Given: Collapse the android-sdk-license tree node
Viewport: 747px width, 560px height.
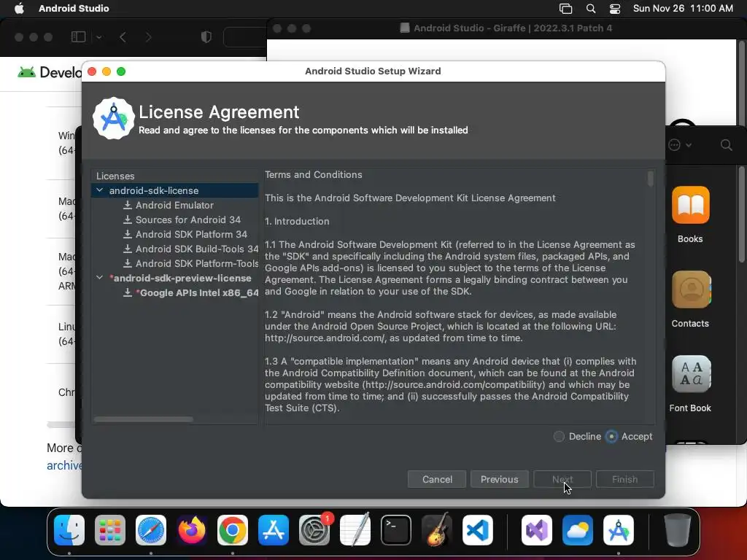Looking at the screenshot, I should 99,190.
